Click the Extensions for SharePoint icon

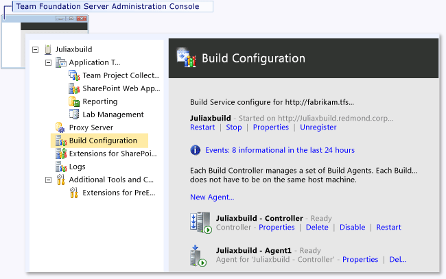(x=61, y=154)
